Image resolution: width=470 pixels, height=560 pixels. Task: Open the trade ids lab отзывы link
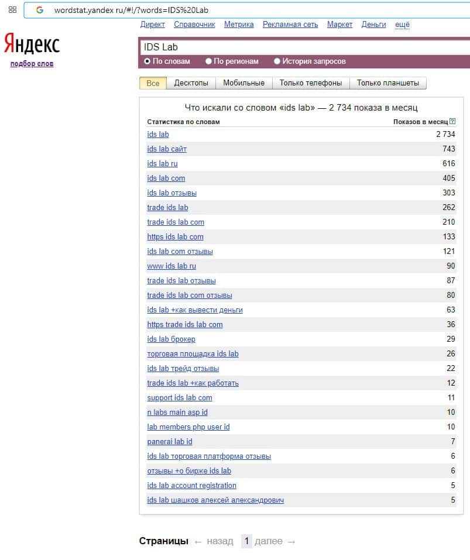181,281
